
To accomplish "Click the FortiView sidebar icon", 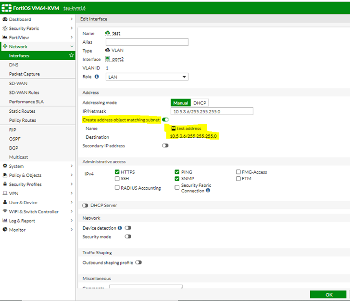I will pyautogui.click(x=5, y=38).
